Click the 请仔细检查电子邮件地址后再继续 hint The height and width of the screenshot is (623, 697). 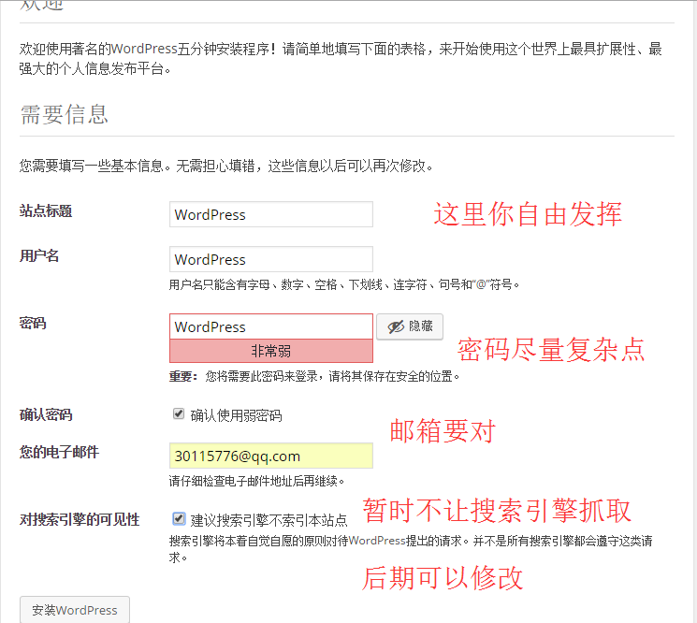pyautogui.click(x=257, y=481)
